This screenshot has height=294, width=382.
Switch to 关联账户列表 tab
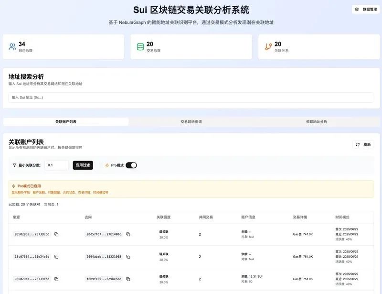[x=66, y=121]
